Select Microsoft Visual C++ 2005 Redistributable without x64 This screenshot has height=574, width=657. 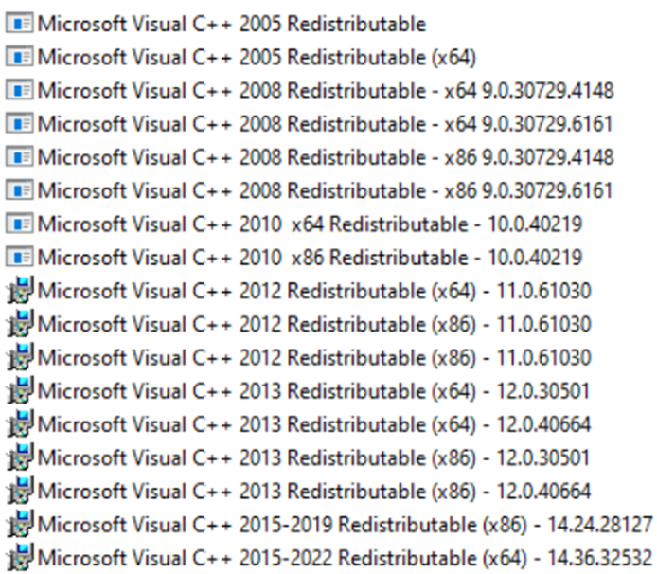[x=231, y=25]
